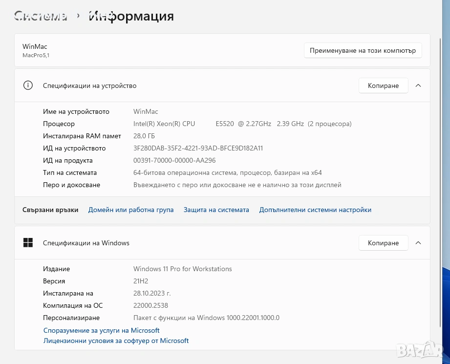Click the info icon beside Спецификации на устройство
Screen dimensions: 450x364
click(28, 86)
